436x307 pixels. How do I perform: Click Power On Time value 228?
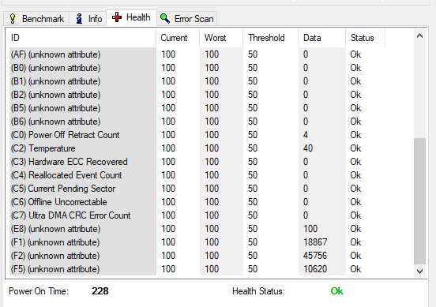point(100,291)
